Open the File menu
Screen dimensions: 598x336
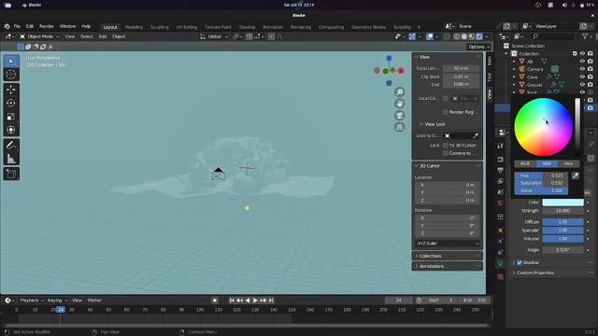pyautogui.click(x=17, y=26)
